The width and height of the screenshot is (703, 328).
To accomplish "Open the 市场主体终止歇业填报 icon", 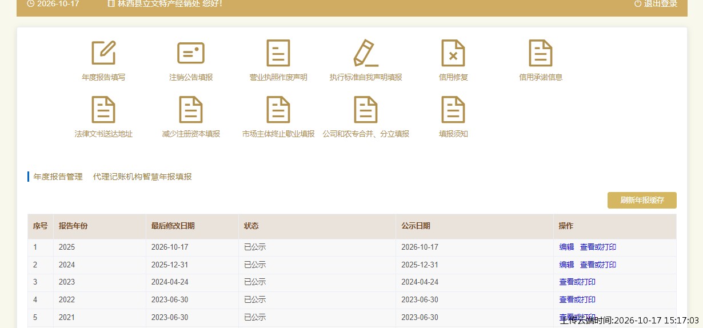I will coord(278,110).
